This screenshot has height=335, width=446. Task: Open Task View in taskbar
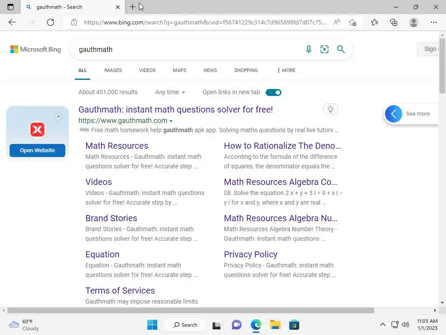(x=216, y=325)
